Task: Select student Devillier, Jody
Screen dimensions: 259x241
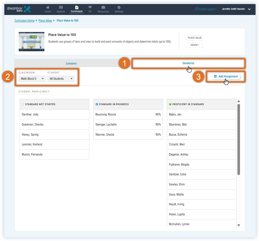Action: click(54, 115)
